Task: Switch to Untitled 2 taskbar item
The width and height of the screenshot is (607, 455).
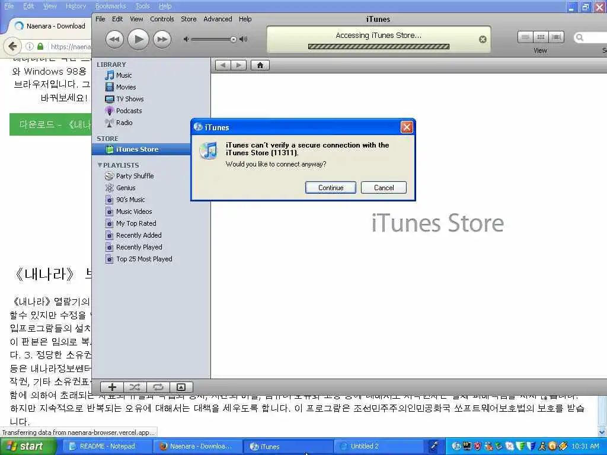Action: tap(378, 447)
